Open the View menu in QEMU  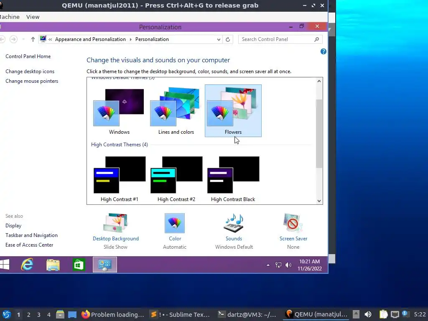pos(33,17)
